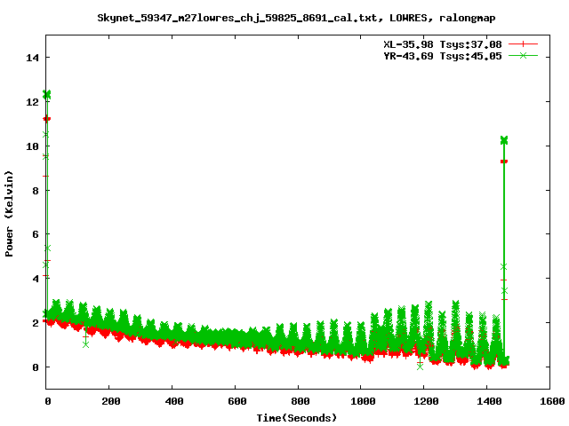This screenshot has width=569, height=426.
Task: Click the y-axis tick label '2'
Action: [x=36, y=323]
